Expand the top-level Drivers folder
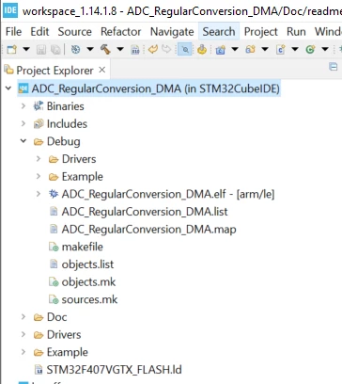 tap(23, 334)
